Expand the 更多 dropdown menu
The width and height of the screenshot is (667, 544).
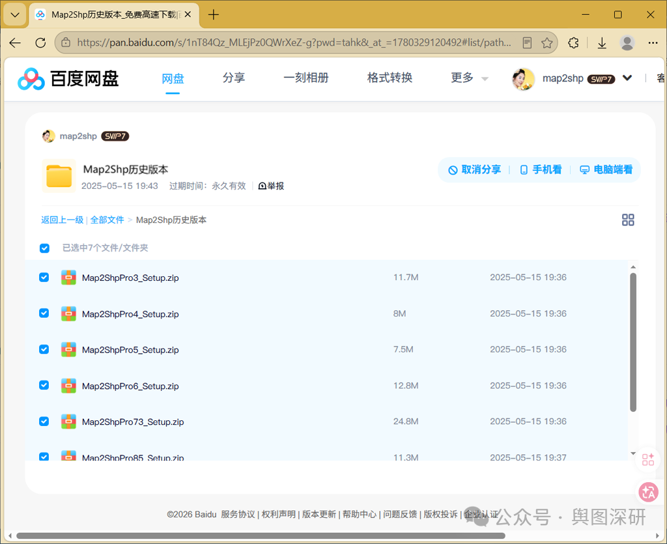[469, 78]
